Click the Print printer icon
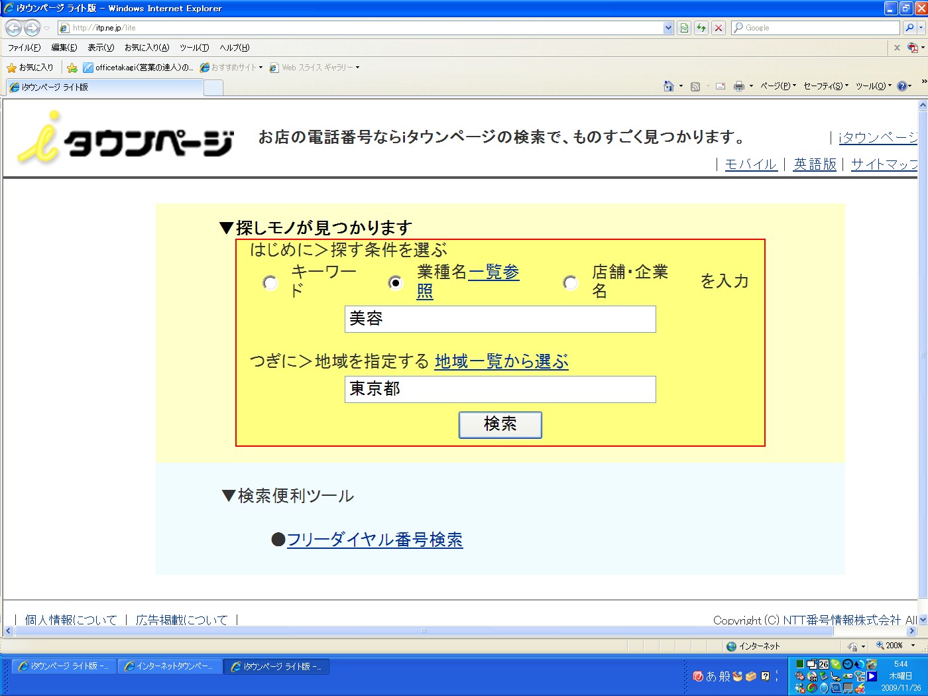 (739, 86)
